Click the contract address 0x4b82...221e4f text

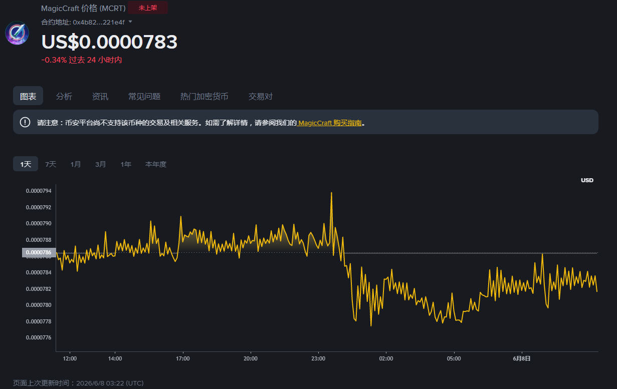coord(99,22)
